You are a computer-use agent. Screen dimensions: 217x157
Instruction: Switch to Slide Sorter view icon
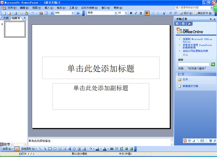pos(5,144)
